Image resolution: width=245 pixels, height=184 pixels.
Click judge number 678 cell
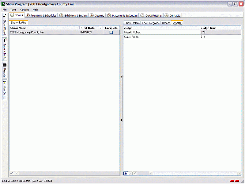(x=221, y=32)
